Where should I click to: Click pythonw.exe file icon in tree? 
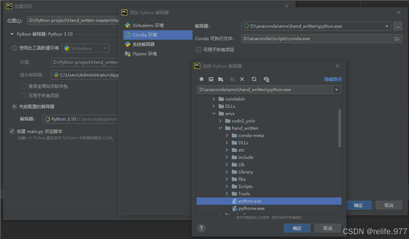[x=234, y=208]
